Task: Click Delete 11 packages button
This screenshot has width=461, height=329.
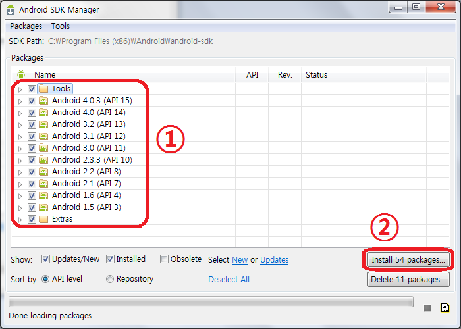Action: tap(408, 280)
